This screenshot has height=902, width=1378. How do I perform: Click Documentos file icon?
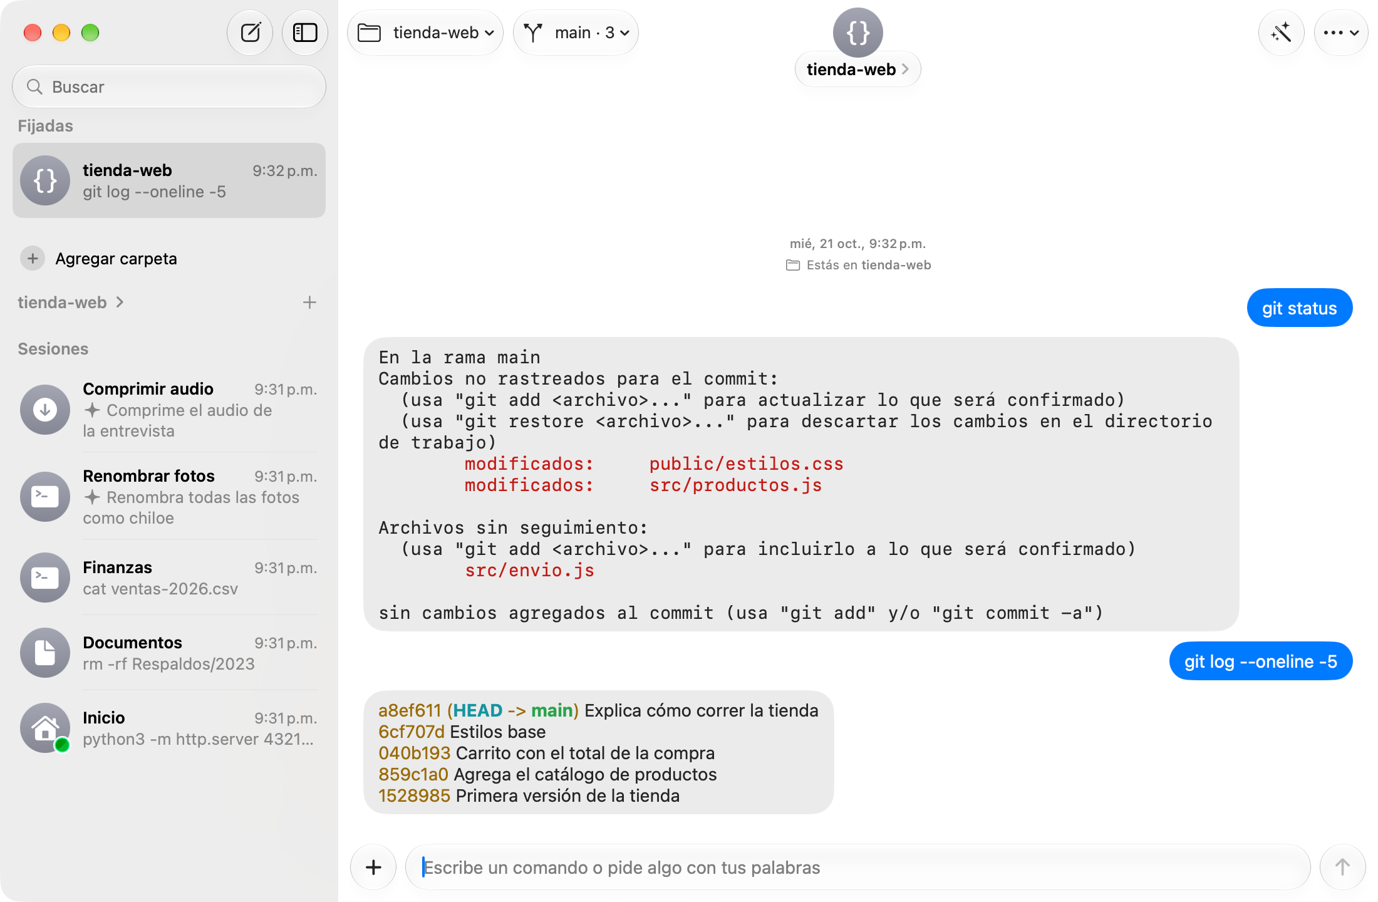coord(45,653)
